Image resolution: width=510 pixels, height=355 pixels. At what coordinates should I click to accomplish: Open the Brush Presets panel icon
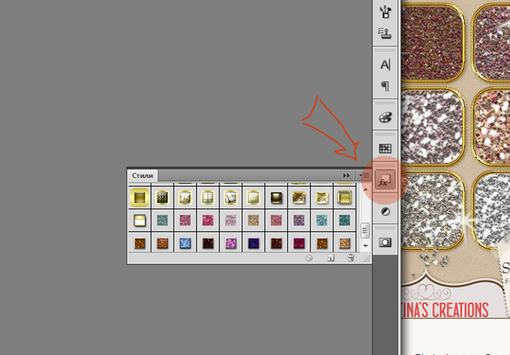click(385, 12)
